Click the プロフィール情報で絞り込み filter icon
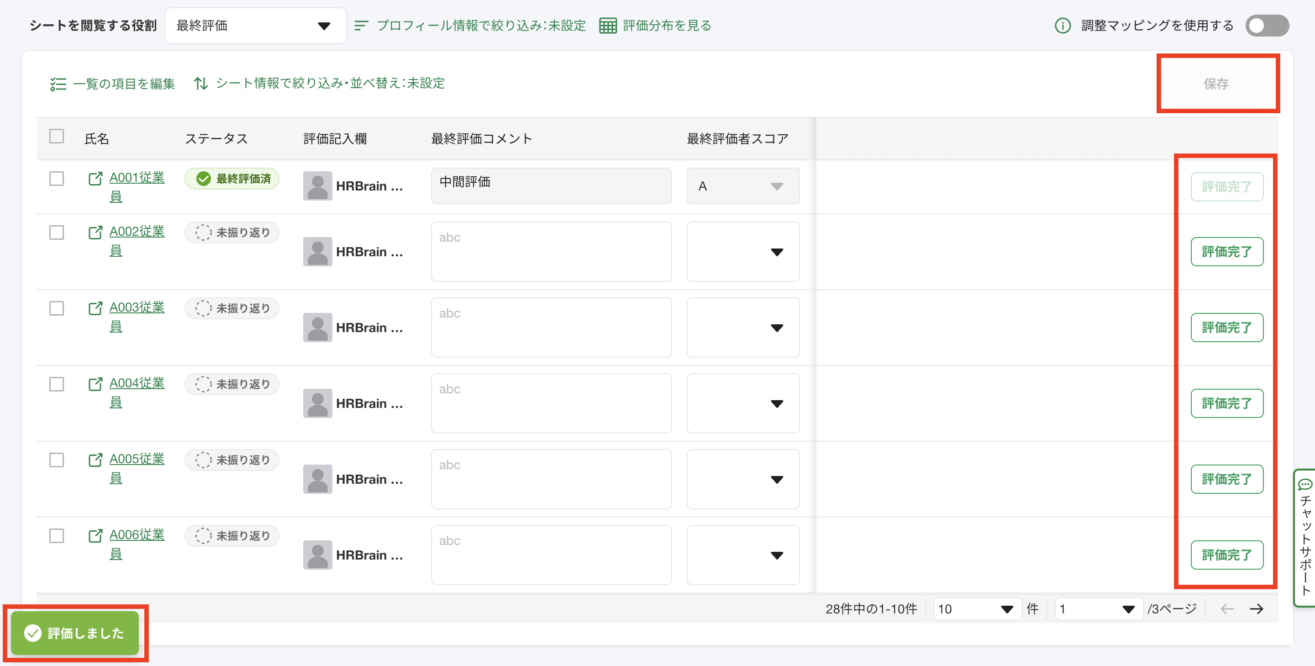Viewport: 1315px width, 666px height. pos(361,26)
